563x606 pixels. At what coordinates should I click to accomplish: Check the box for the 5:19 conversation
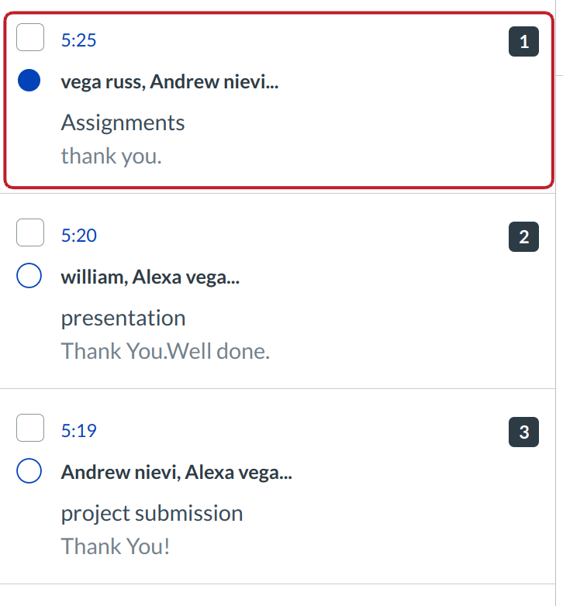(x=30, y=428)
